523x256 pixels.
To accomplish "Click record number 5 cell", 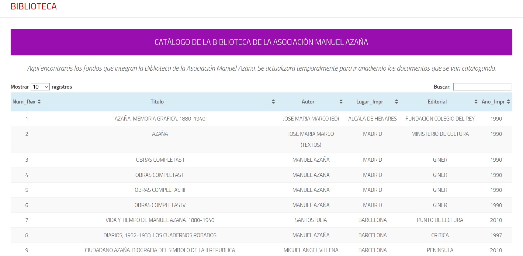I will 27,190.
